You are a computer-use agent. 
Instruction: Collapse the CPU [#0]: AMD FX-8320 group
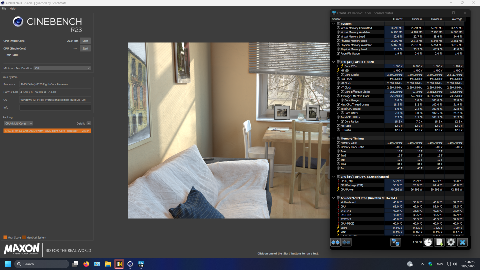click(333, 62)
